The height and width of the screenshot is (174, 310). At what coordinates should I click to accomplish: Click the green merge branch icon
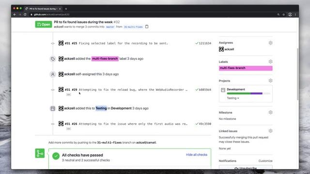coord(40,153)
